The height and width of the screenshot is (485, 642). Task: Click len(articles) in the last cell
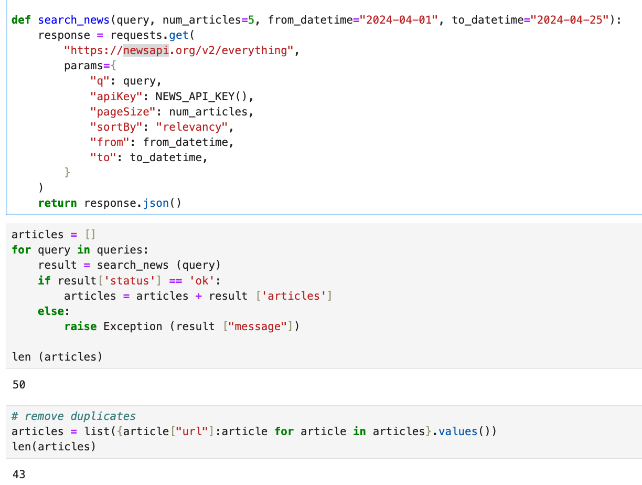[x=54, y=447]
